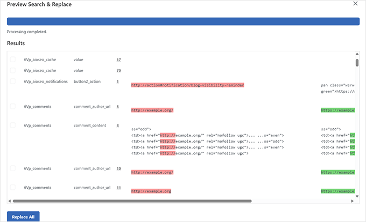366x222 pixels.
Task: Open the 11 matches count link
Action: [118, 188]
